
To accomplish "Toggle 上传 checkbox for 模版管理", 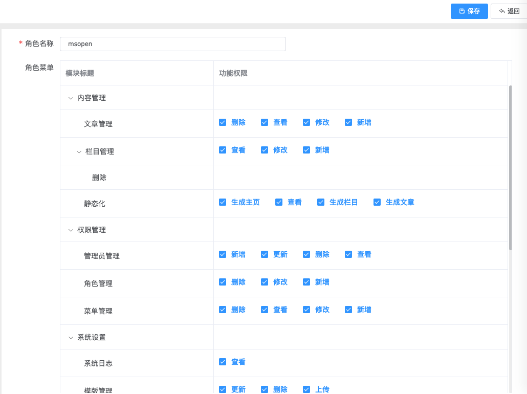I will pyautogui.click(x=306, y=389).
